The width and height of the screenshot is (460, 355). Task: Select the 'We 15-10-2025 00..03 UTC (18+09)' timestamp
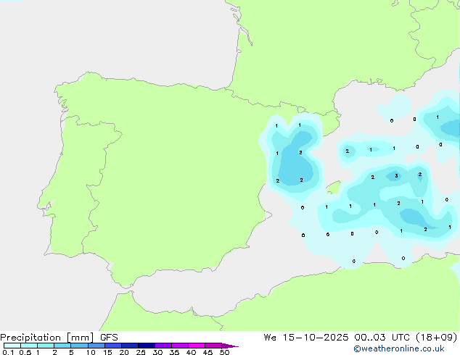(361, 338)
